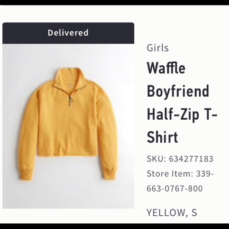The image size is (229, 229).
Task: Click the size S text
Action: coord(194,212)
